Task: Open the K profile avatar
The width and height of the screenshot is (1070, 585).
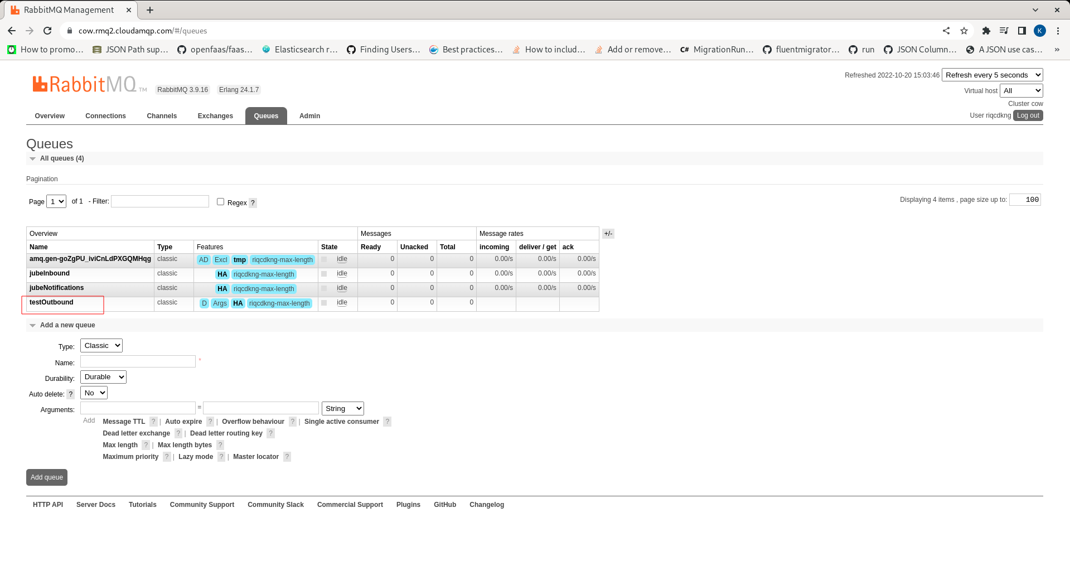Action: click(x=1040, y=31)
